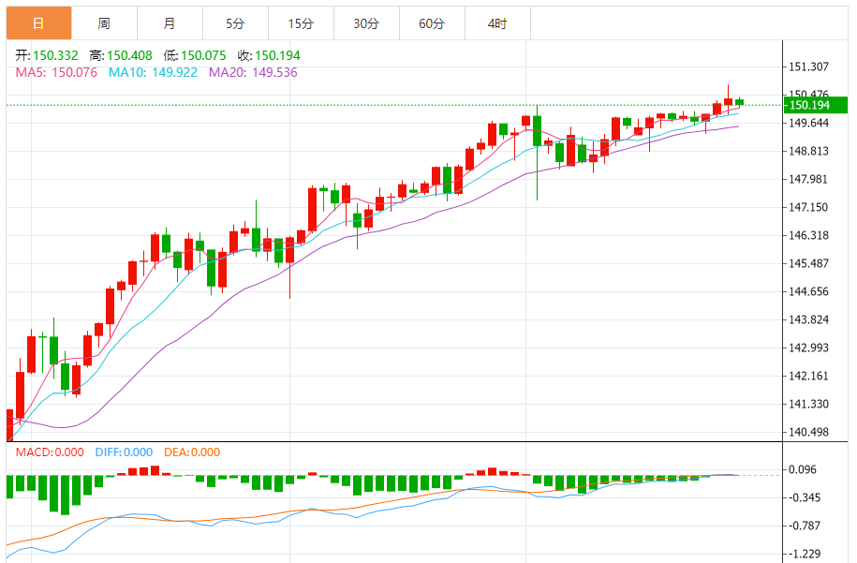This screenshot has height=563, width=857.
Task: Select the 日 daily chart tab
Action: point(38,23)
